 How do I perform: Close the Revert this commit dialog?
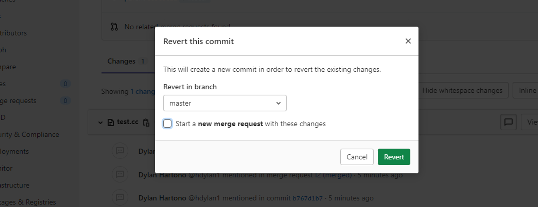pyautogui.click(x=408, y=41)
